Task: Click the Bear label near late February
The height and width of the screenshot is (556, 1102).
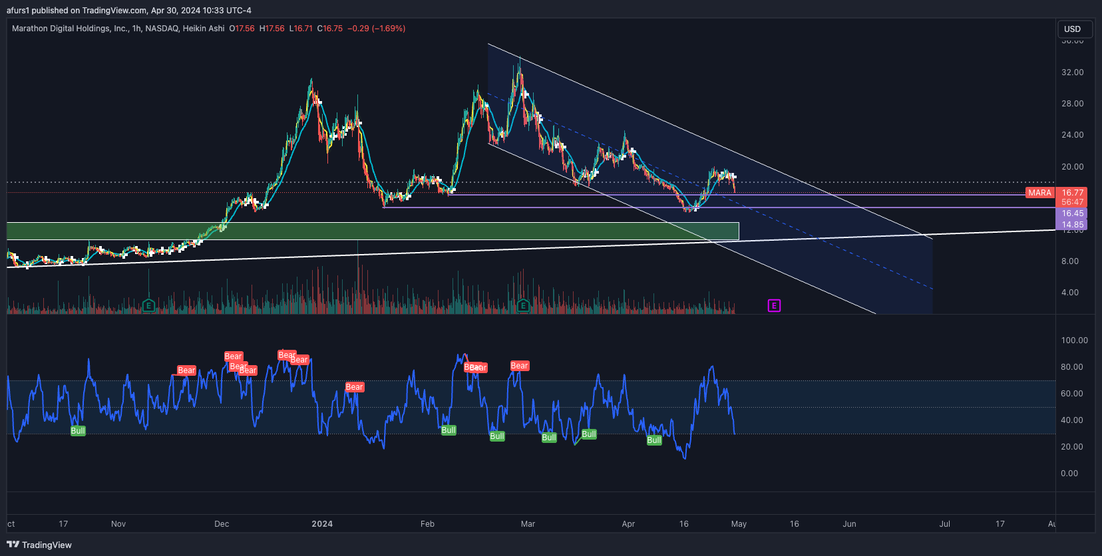Action: [x=520, y=366]
